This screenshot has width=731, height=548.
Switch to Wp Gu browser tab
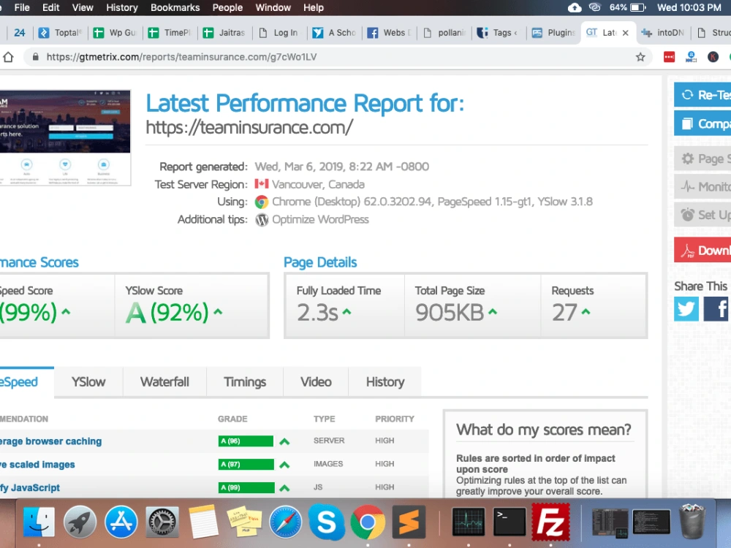click(115, 33)
